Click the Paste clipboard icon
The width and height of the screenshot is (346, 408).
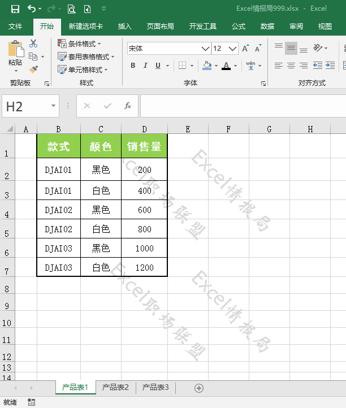click(16, 49)
